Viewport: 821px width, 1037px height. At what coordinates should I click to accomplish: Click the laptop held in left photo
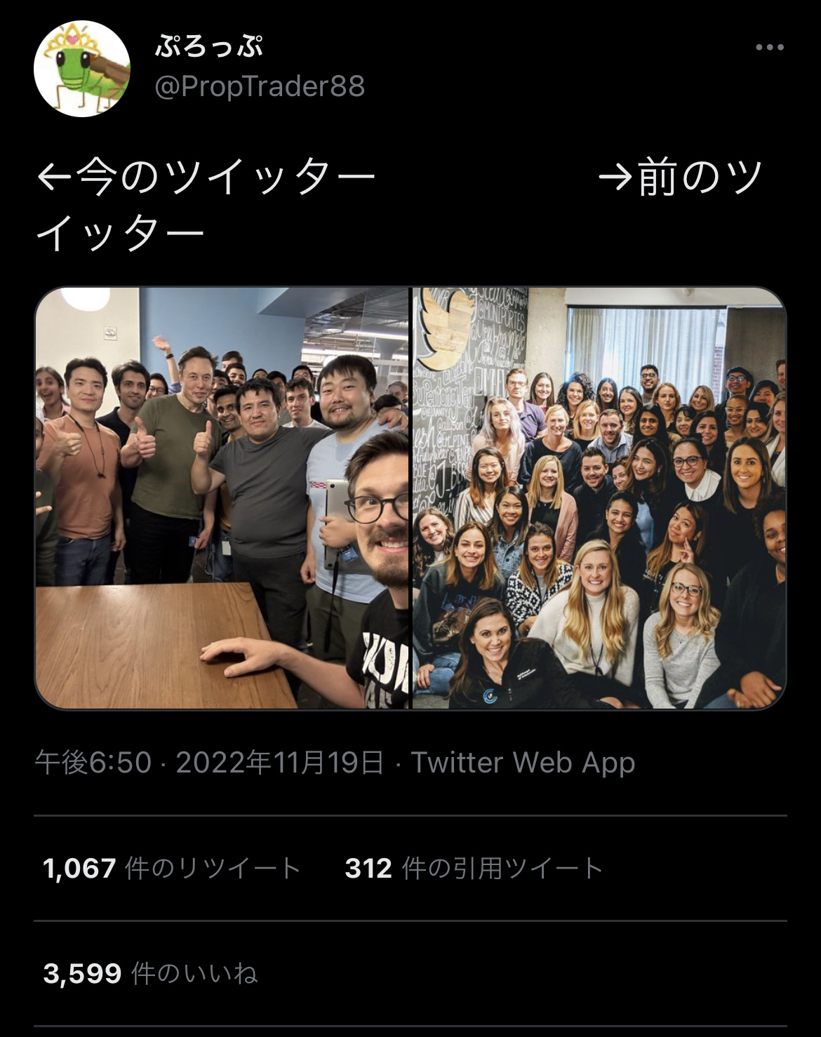(336, 523)
